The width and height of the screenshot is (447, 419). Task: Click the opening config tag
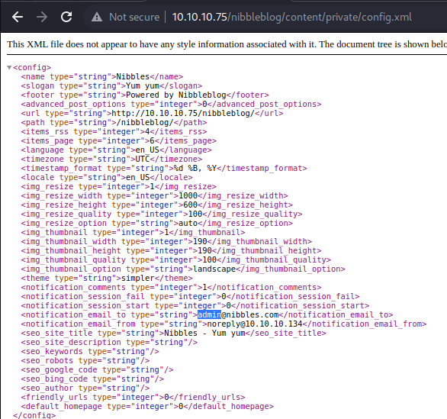[x=32, y=68]
